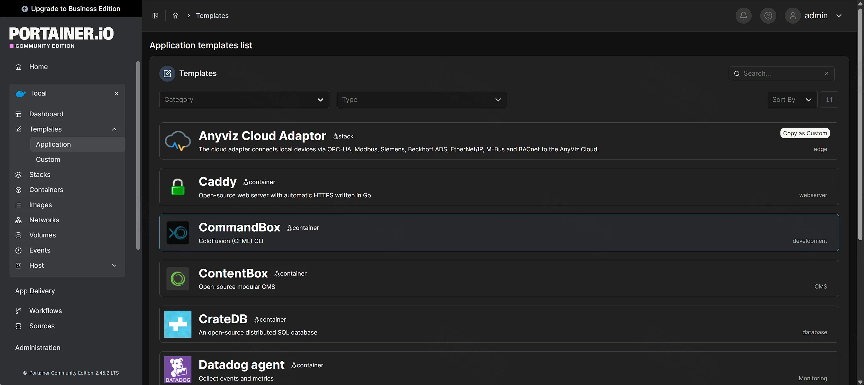Open Workflows under App Delivery

click(x=67, y=311)
